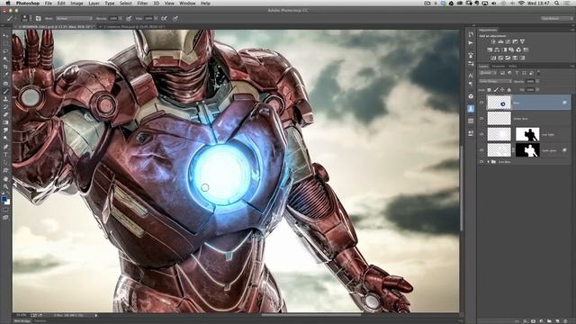Select the Brush tool in the toolbox
Image resolution: width=576 pixels, height=324 pixels.
click(x=5, y=91)
